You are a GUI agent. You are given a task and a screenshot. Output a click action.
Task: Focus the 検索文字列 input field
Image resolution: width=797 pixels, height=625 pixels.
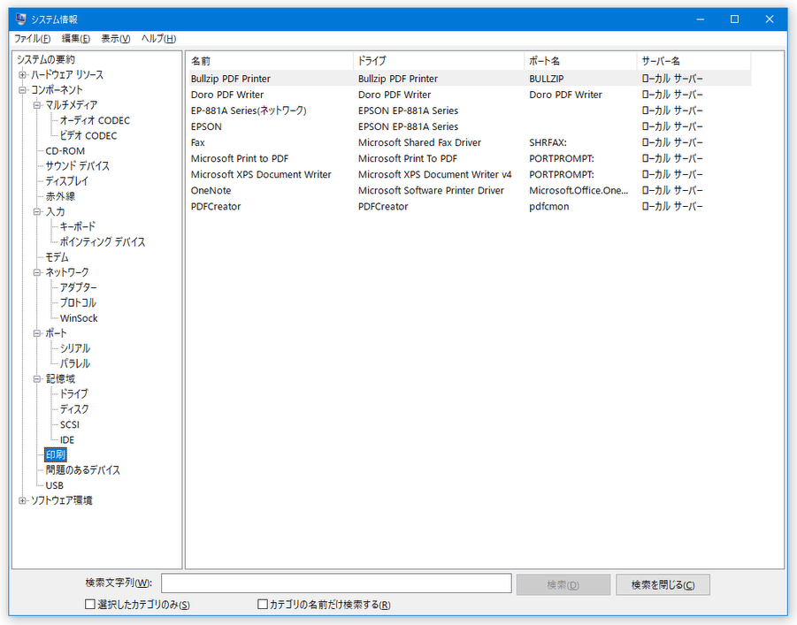[336, 583]
